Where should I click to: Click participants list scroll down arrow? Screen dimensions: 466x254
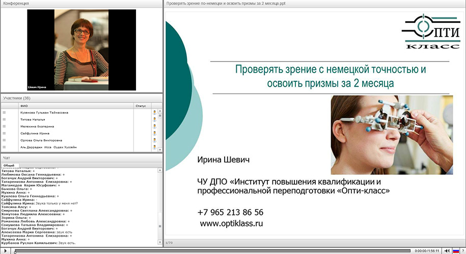pos(160,150)
